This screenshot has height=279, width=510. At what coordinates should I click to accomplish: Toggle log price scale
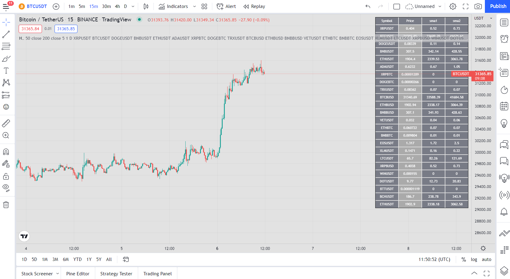coord(474,259)
